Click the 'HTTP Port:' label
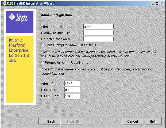Viewport: 166px width, 128px height. coord(49,90)
